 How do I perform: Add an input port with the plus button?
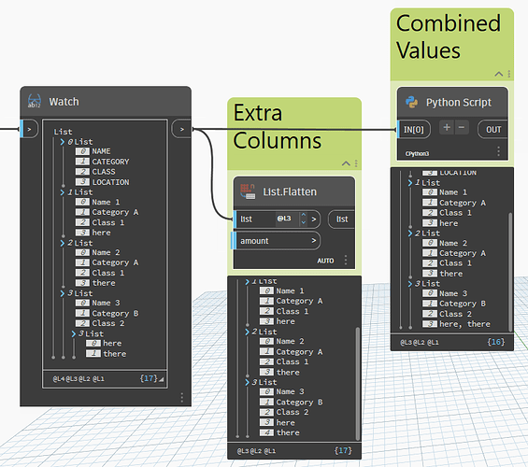coord(447,128)
